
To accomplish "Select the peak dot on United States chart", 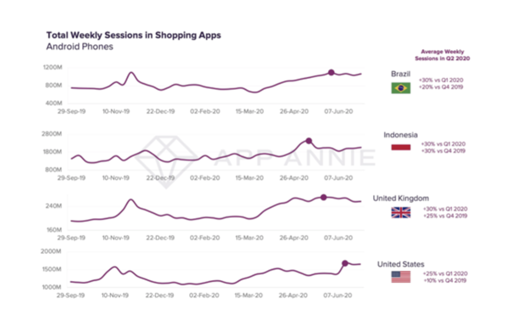I will click(x=345, y=263).
